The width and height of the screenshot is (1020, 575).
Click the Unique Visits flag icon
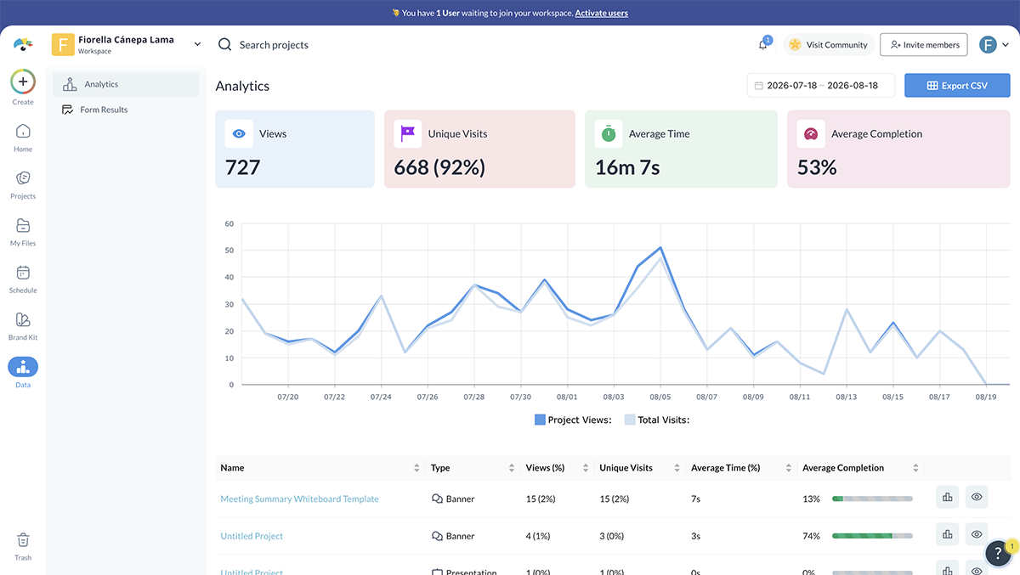407,133
